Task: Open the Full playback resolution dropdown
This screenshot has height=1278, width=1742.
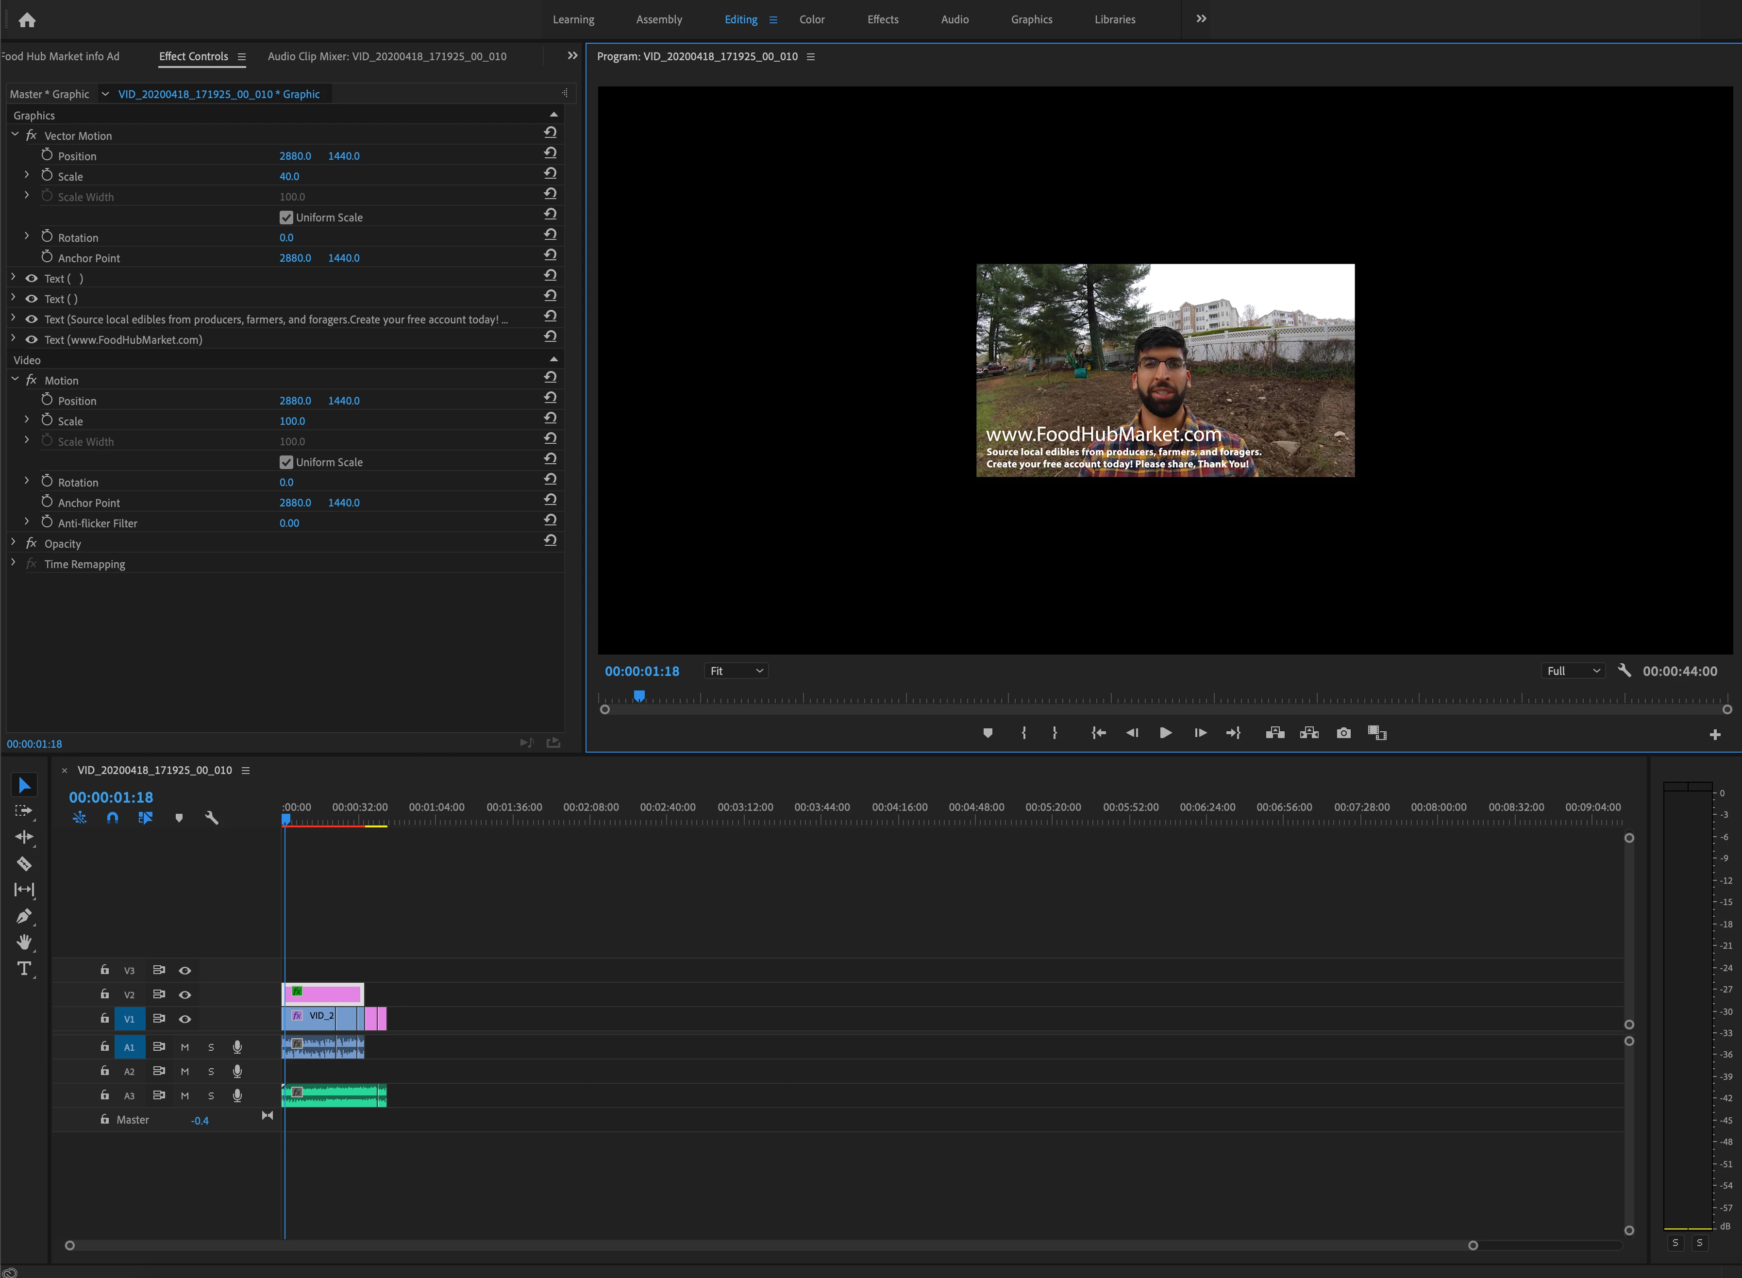Action: tap(1573, 671)
